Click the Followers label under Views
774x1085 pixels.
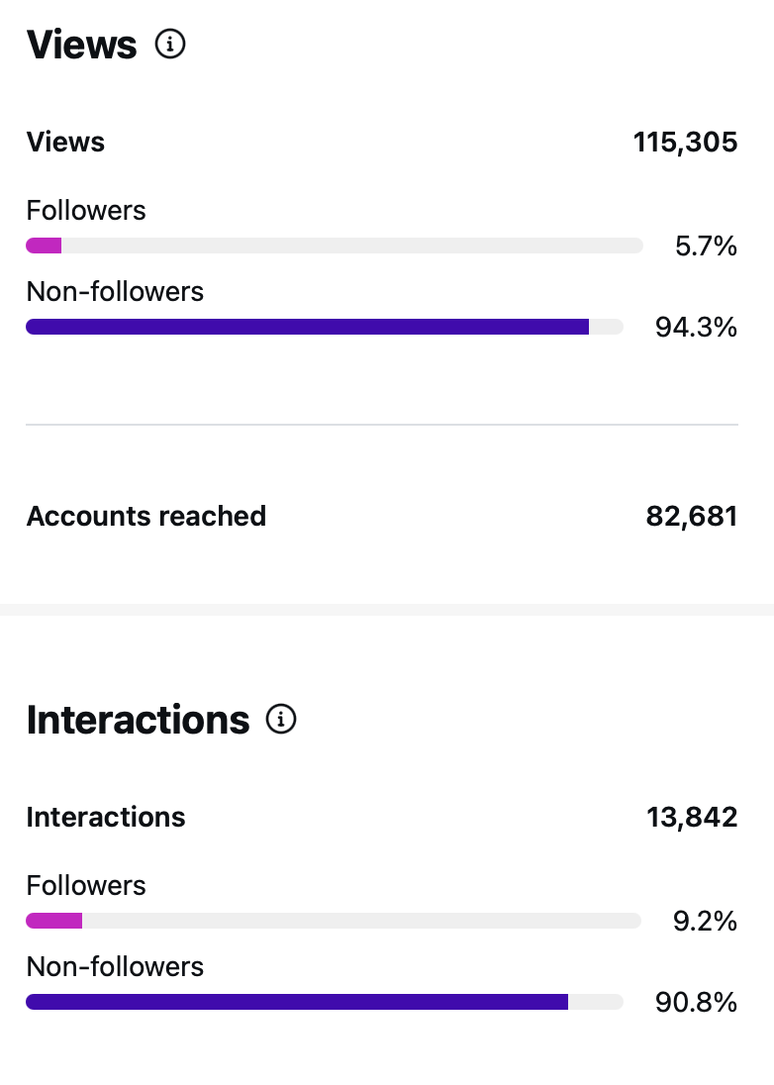point(85,210)
